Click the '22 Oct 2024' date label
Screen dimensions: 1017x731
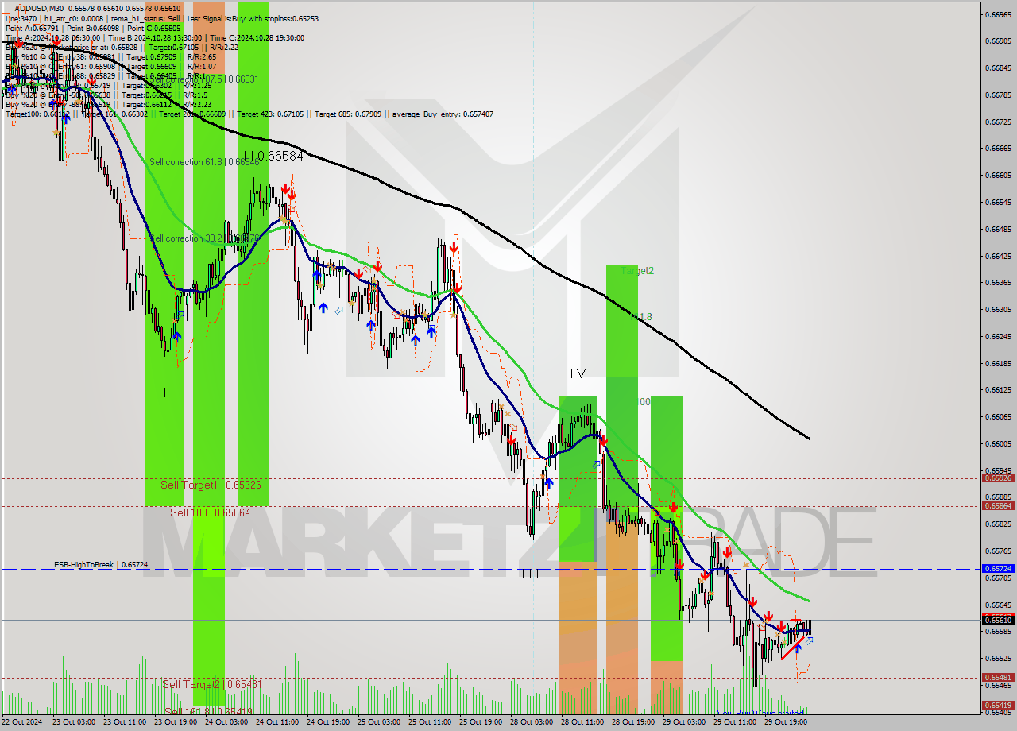pos(21,722)
